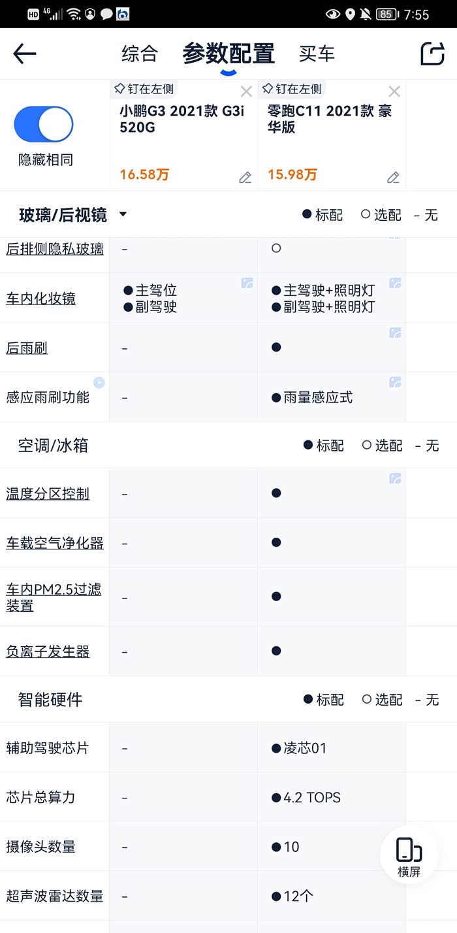
Task: Tap the back arrow icon
Action: (x=25, y=54)
